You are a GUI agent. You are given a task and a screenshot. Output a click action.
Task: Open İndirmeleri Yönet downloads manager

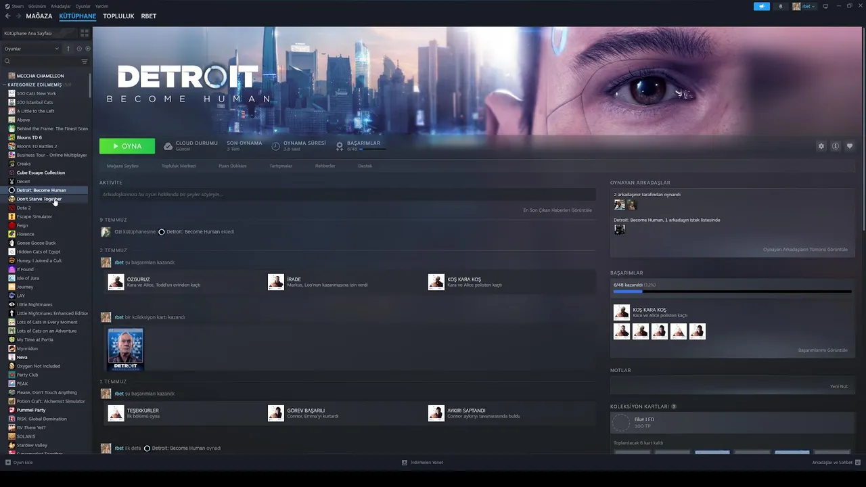(422, 463)
